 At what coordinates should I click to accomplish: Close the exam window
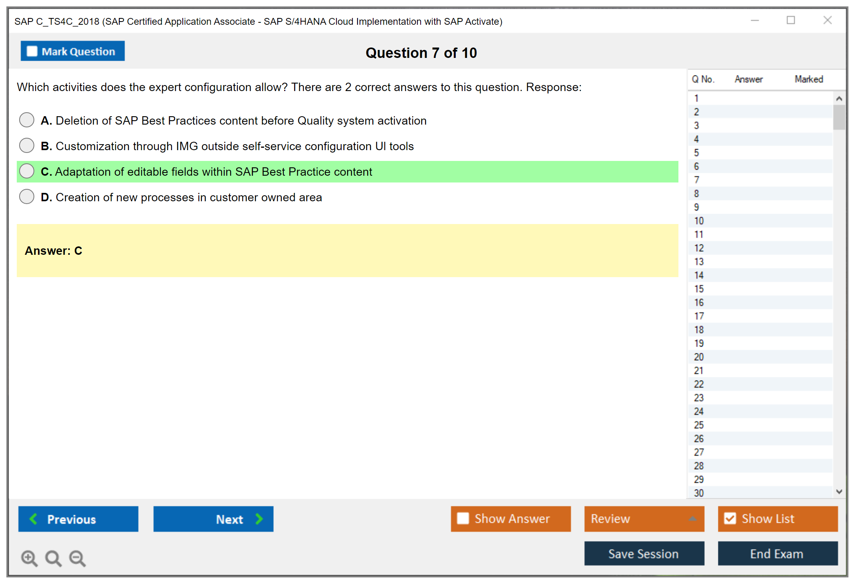tap(827, 20)
